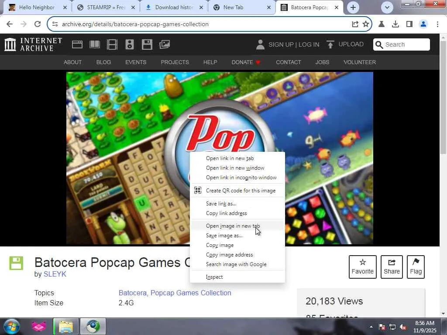Click the Upload arrow icon

point(330,44)
